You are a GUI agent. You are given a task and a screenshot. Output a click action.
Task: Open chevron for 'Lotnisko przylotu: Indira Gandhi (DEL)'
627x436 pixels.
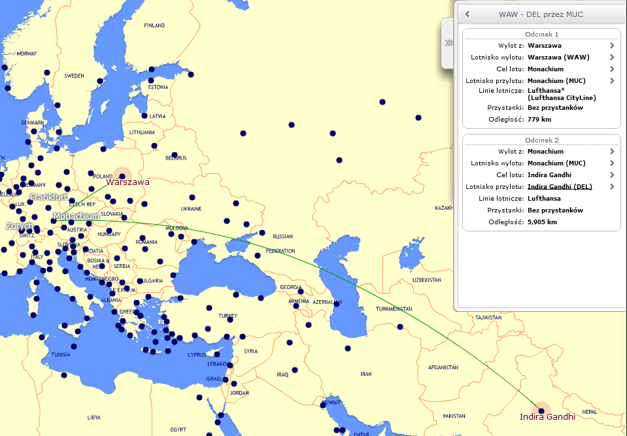click(612, 187)
